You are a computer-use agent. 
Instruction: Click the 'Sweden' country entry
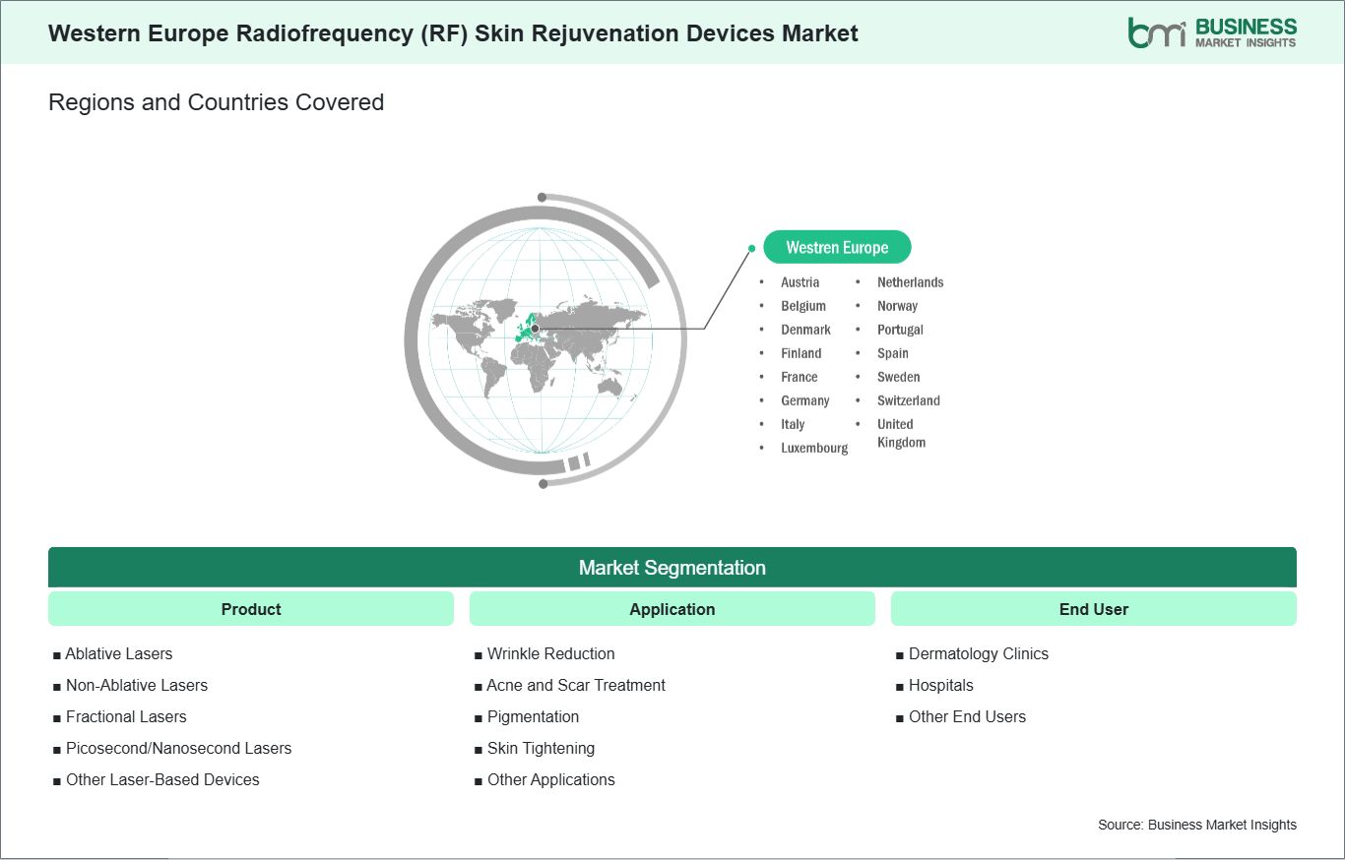(x=898, y=377)
